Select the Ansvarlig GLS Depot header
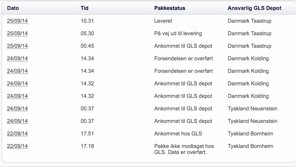296x167 pixels. click(255, 8)
